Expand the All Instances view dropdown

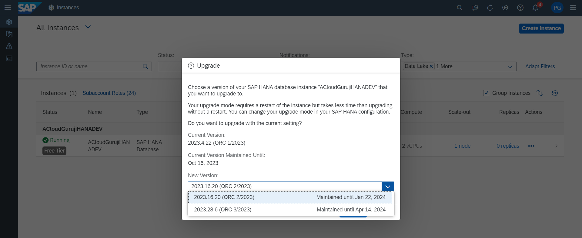tap(88, 27)
